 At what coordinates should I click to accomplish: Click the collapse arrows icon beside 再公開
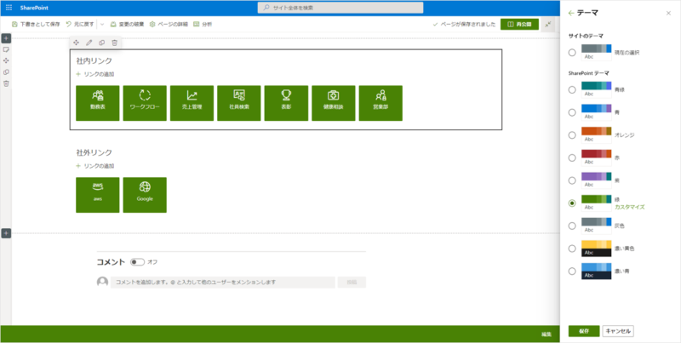click(x=548, y=25)
